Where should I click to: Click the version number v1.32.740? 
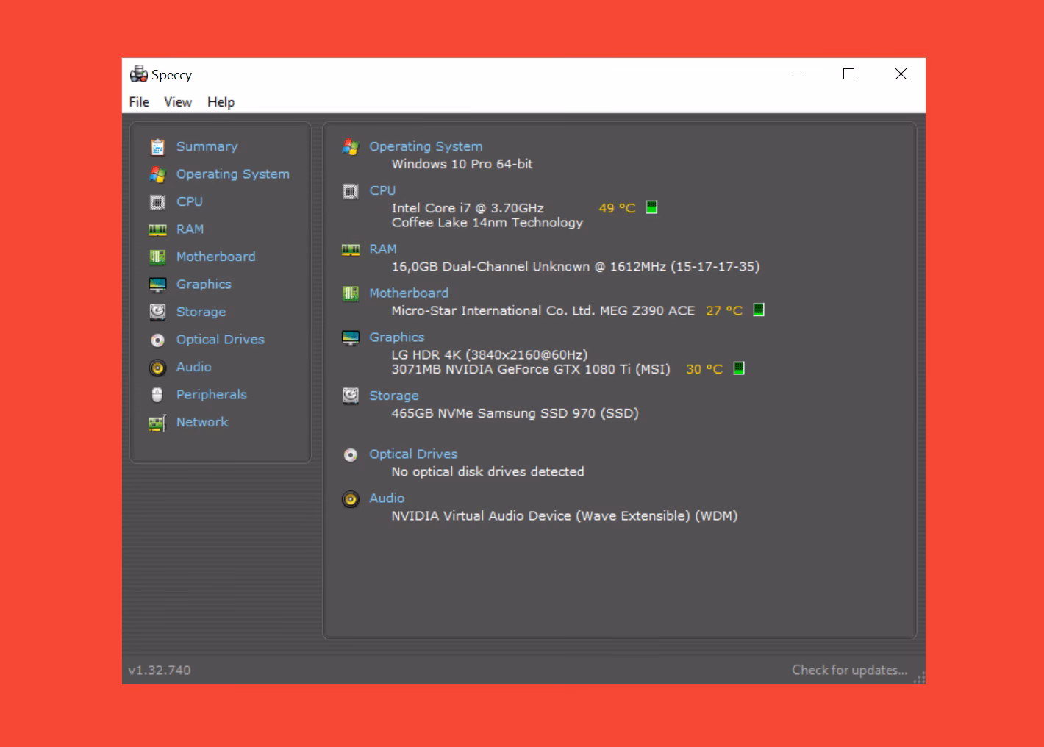160,671
